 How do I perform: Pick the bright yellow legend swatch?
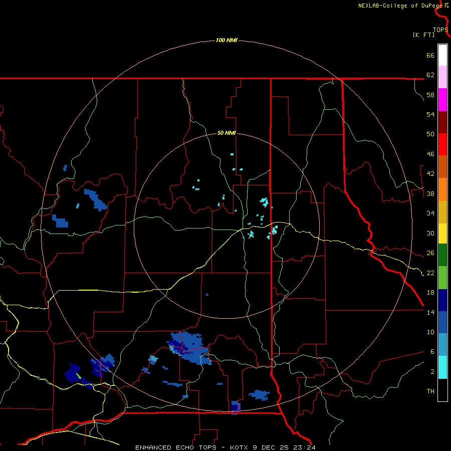(442, 234)
